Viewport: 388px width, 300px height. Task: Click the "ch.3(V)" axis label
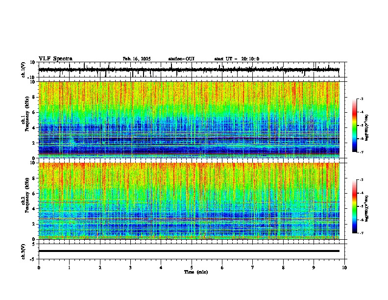(x=24, y=251)
